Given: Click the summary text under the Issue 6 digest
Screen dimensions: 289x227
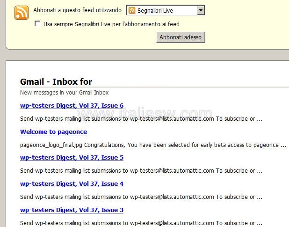Looking at the screenshot, I should click(x=141, y=119).
